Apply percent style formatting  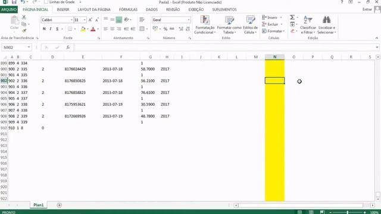[165, 29]
